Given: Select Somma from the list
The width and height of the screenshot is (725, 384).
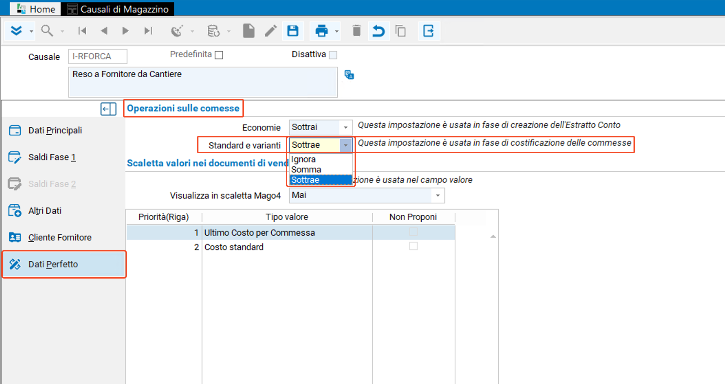Looking at the screenshot, I should pos(321,170).
